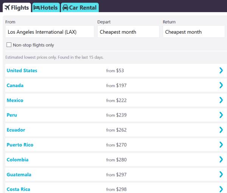
Task: Click the From airport input field
Action: (x=50, y=32)
